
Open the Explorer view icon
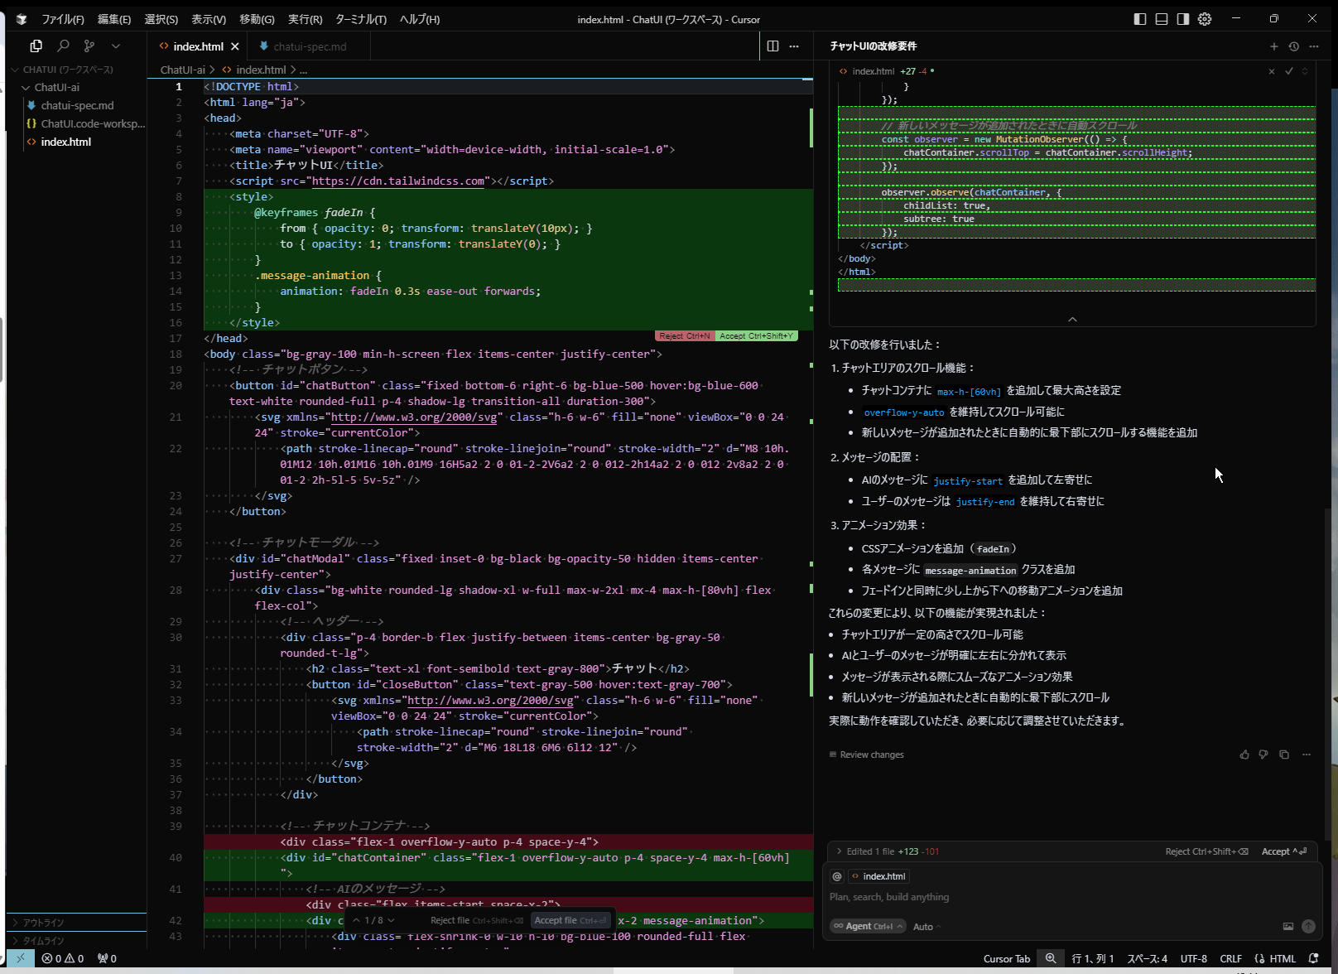36,46
